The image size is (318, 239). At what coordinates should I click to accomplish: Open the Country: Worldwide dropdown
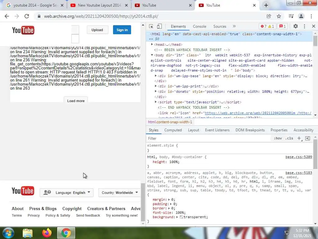click(120, 193)
